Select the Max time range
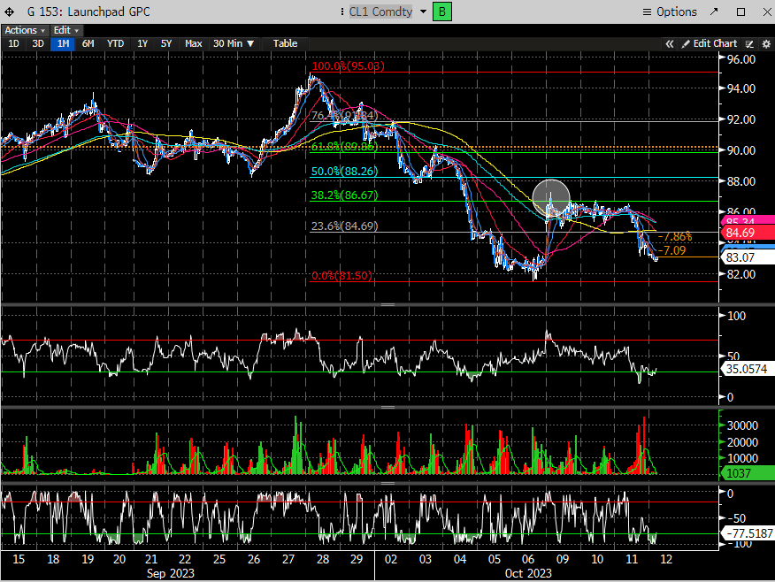The image size is (775, 582). coord(194,43)
